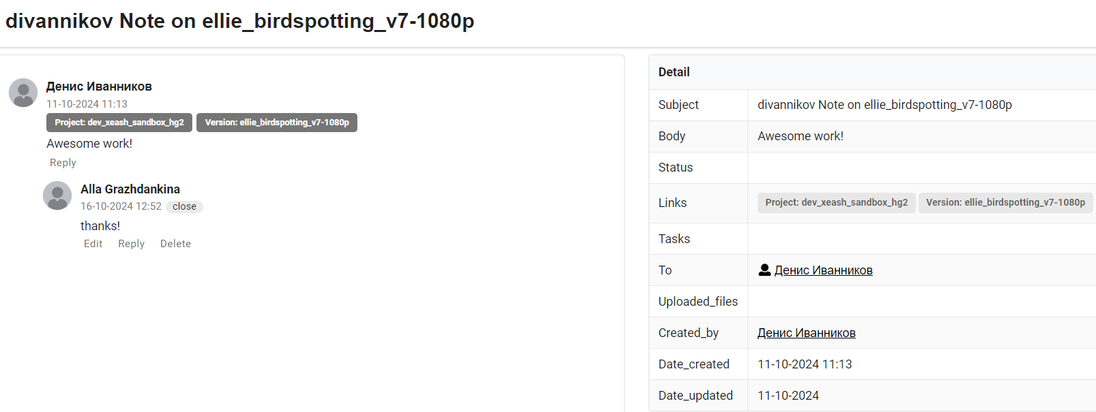Click the person icon in the To row

click(765, 270)
